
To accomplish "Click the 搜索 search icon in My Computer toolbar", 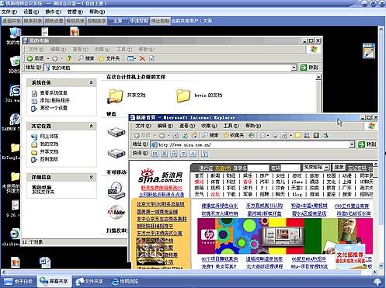I will (x=86, y=58).
